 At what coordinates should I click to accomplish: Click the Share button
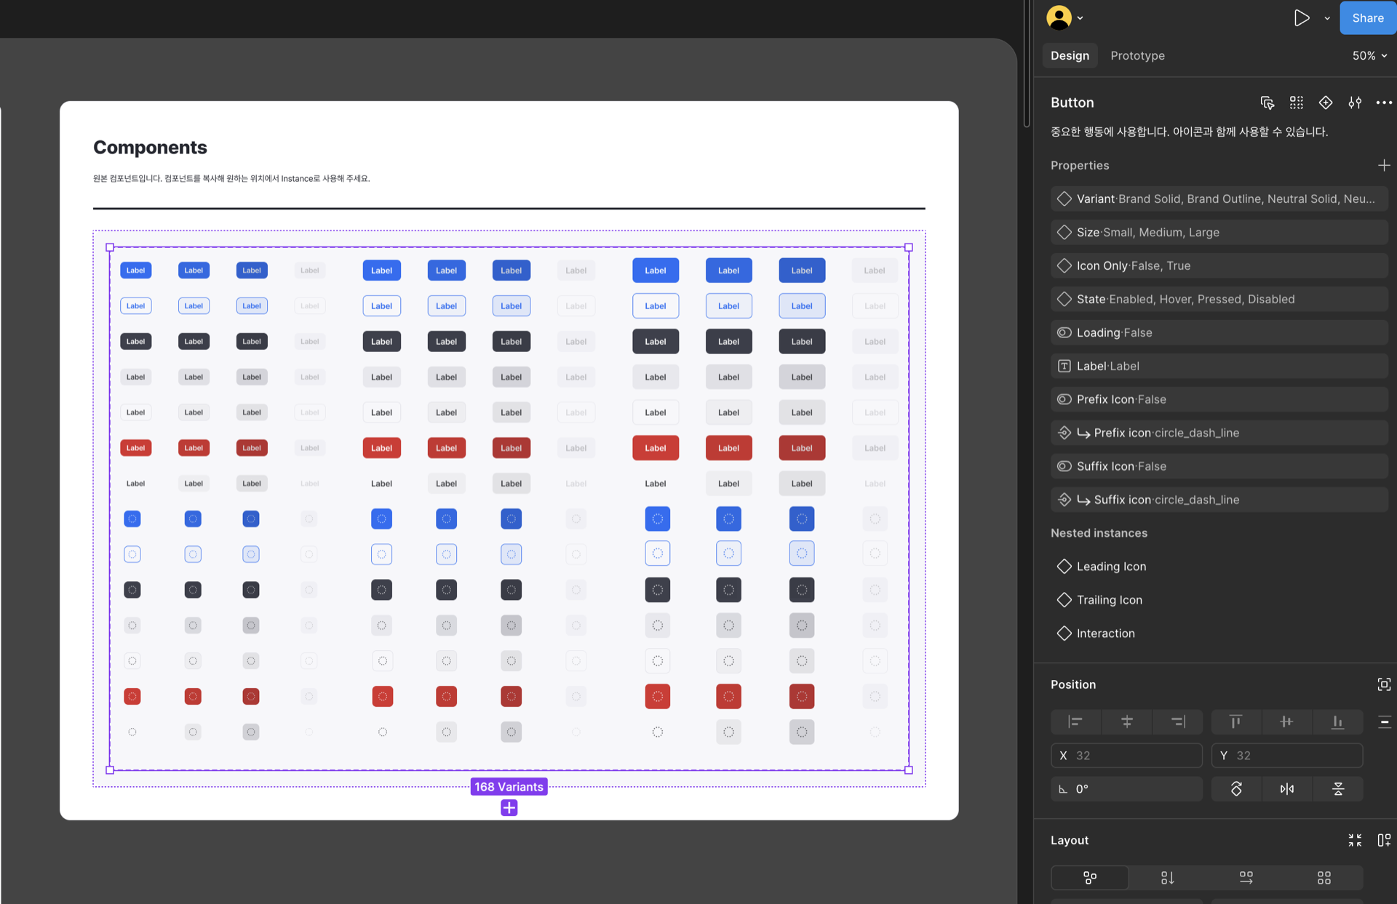[x=1368, y=18]
